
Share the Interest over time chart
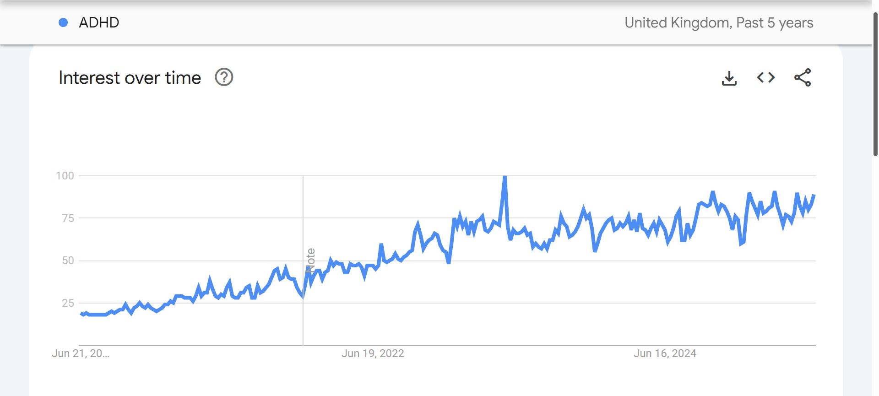pos(803,78)
